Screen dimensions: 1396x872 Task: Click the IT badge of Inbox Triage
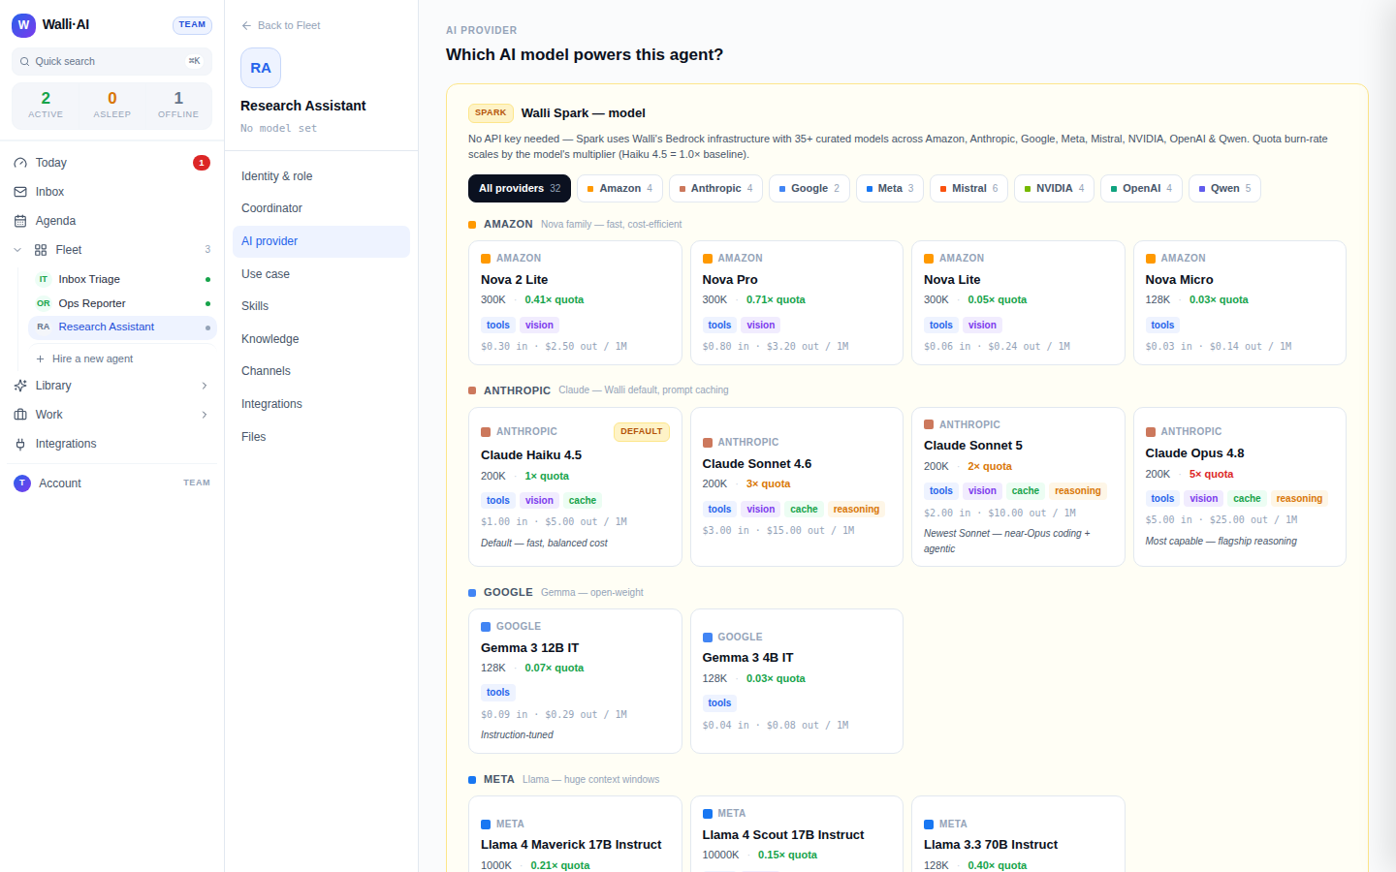(44, 279)
